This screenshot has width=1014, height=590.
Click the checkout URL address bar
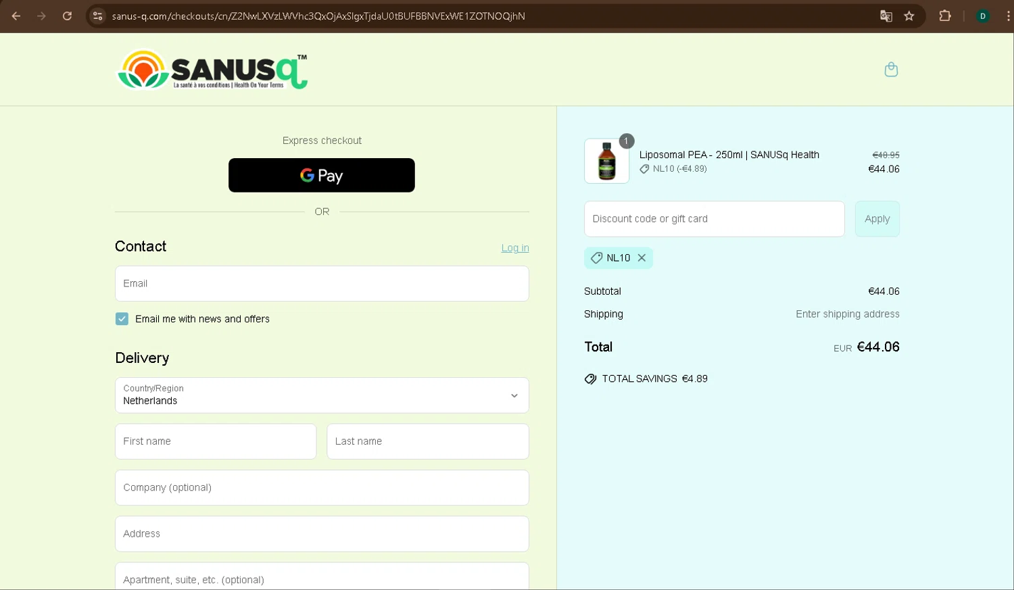pyautogui.click(x=318, y=16)
